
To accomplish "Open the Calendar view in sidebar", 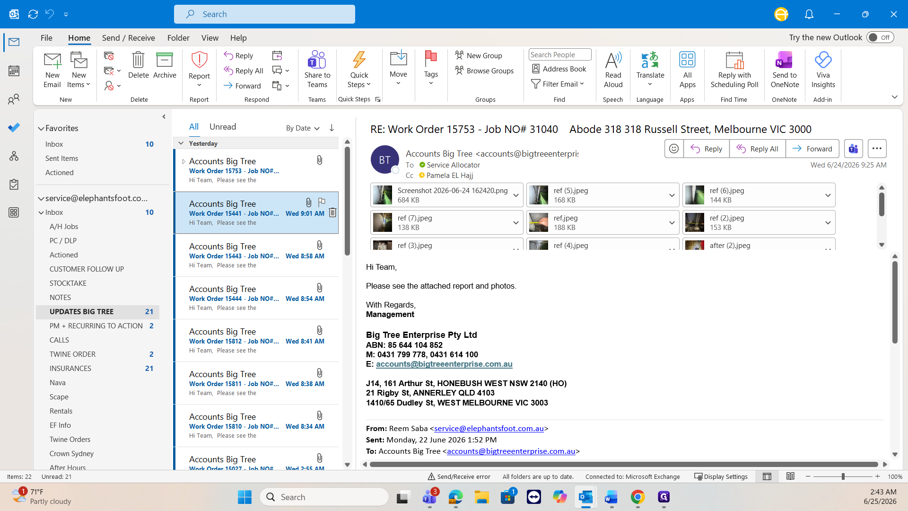I will pos(14,71).
